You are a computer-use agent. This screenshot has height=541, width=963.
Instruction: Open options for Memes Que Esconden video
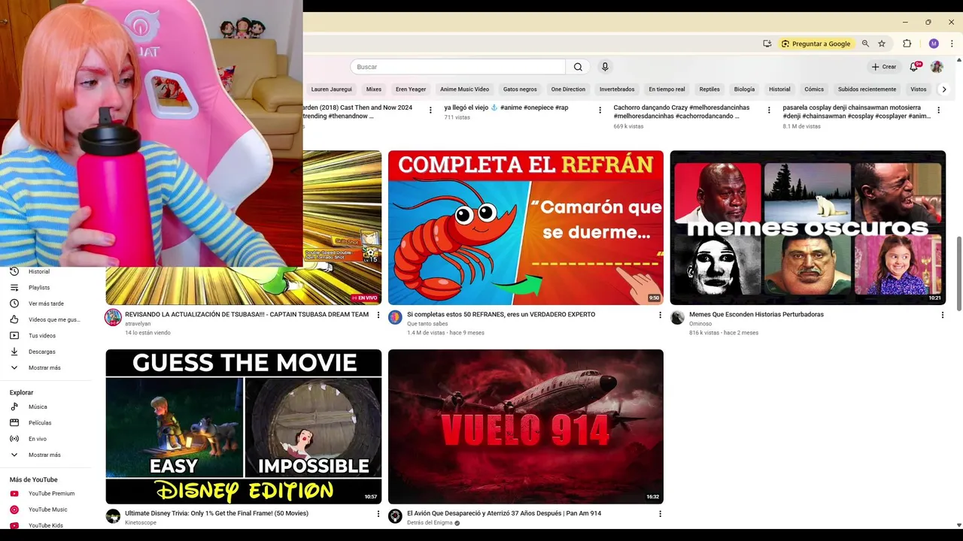pos(942,315)
